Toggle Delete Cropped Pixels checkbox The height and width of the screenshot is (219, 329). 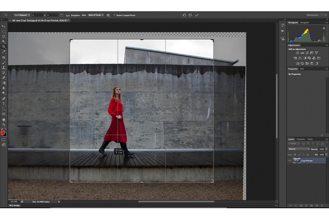(114, 15)
